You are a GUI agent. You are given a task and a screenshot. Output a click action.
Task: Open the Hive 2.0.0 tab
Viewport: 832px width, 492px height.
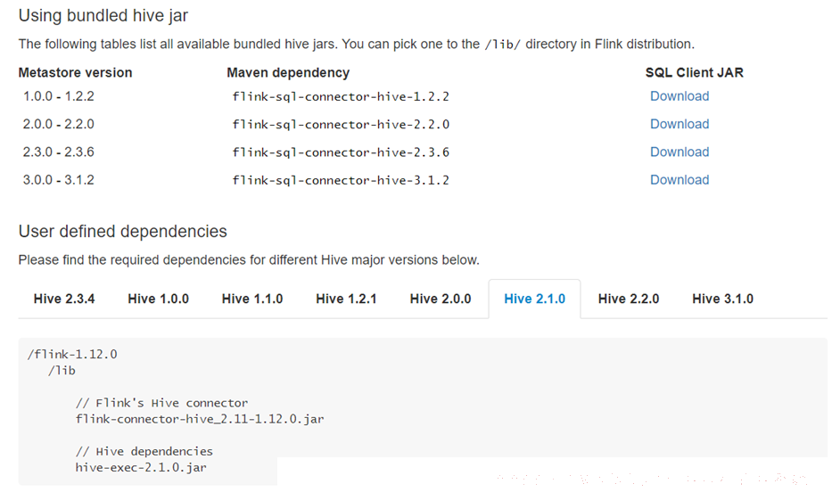click(x=441, y=299)
